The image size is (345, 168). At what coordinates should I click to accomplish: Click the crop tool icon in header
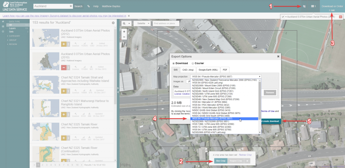click(304, 6)
